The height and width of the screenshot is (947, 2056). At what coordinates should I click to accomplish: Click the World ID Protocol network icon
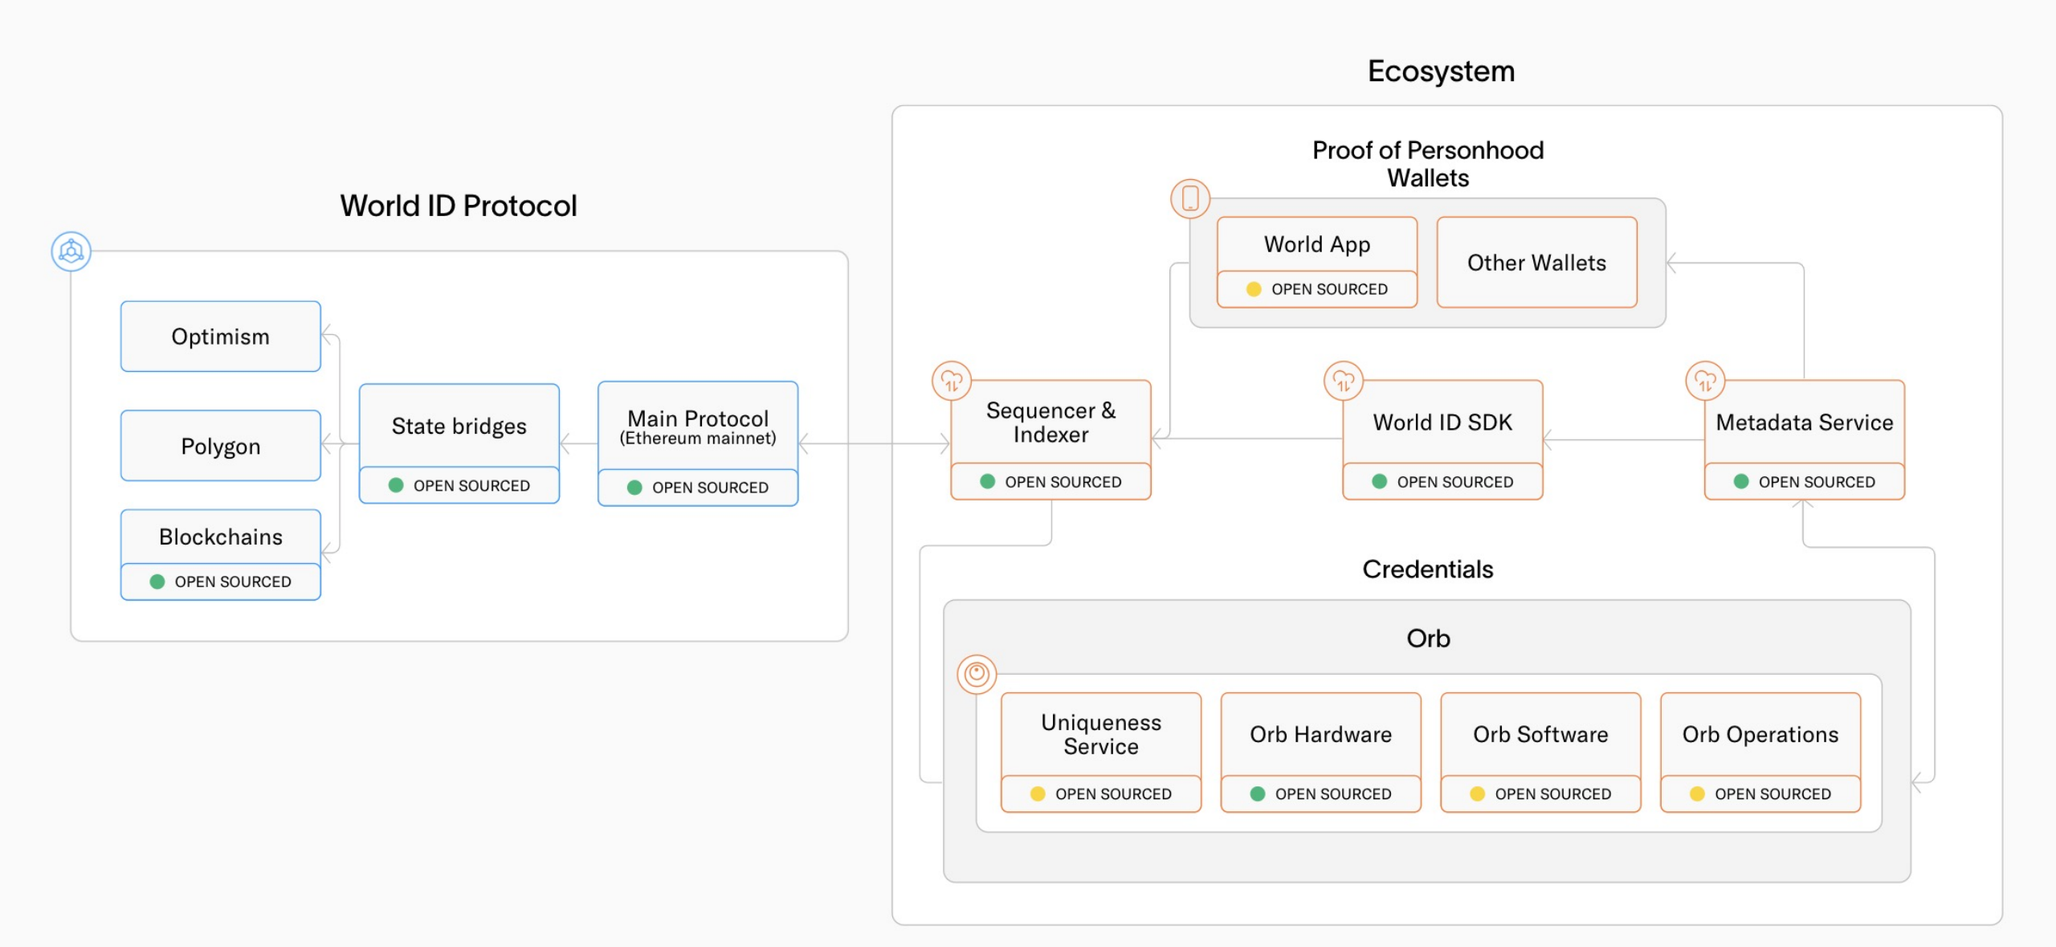pos(71,251)
